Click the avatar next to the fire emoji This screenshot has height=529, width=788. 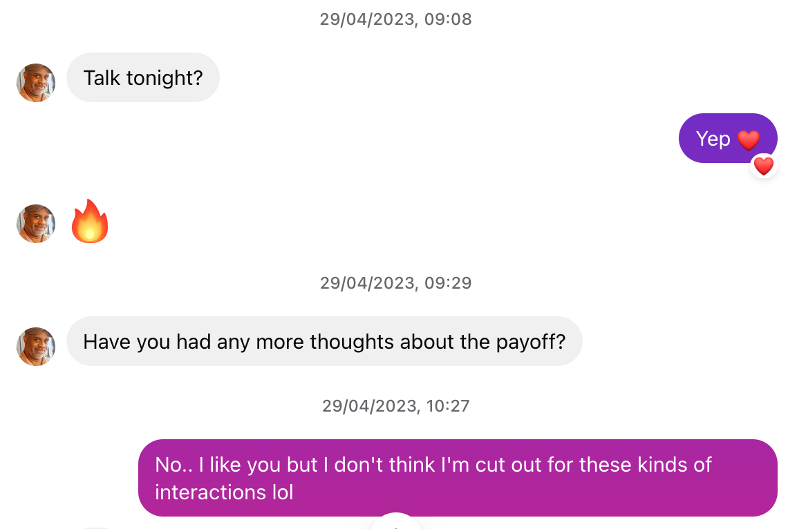36,224
